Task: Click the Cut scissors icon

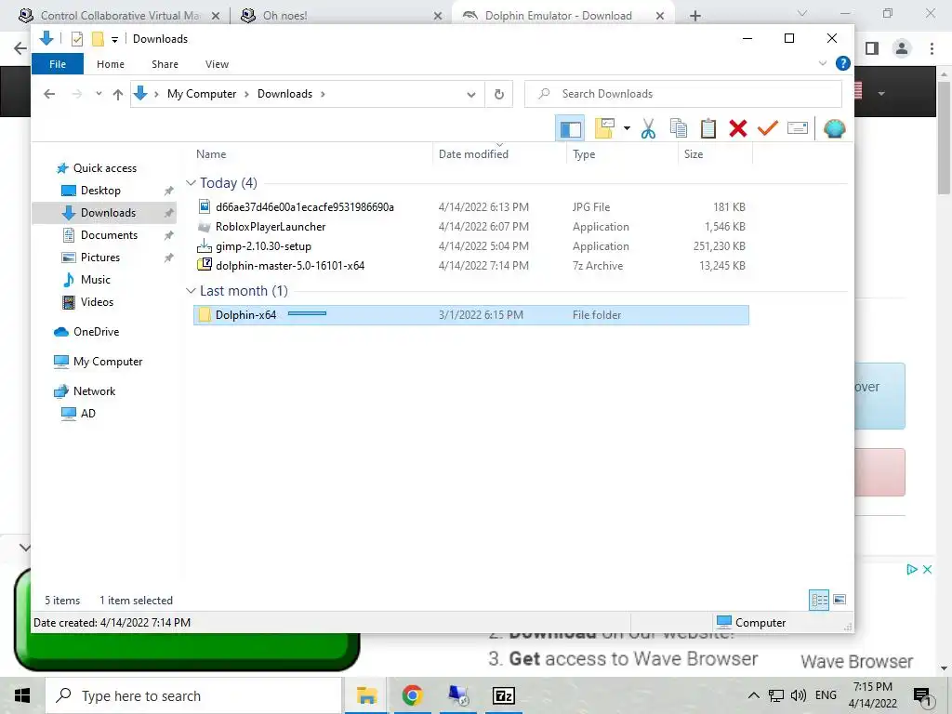Action: [648, 128]
